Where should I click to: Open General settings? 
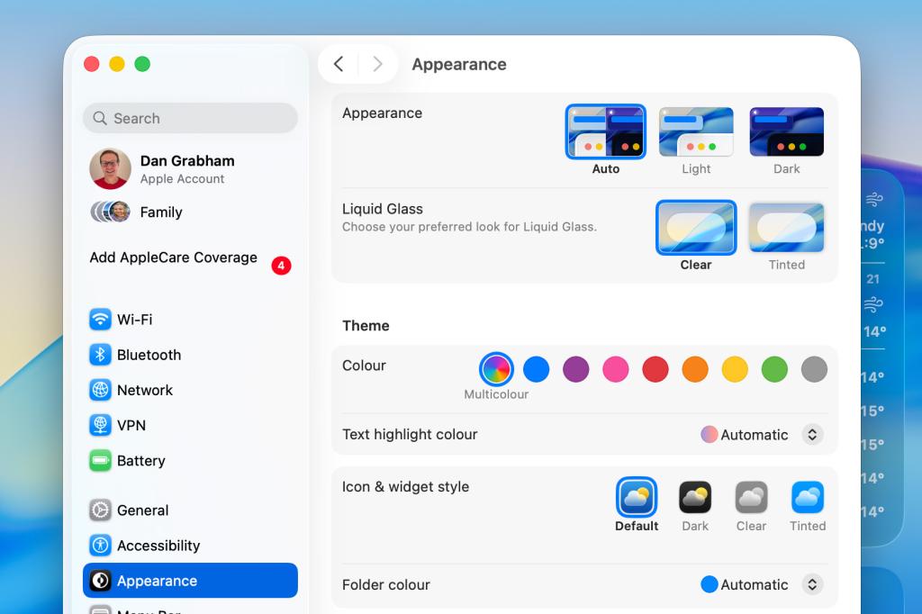click(x=142, y=510)
